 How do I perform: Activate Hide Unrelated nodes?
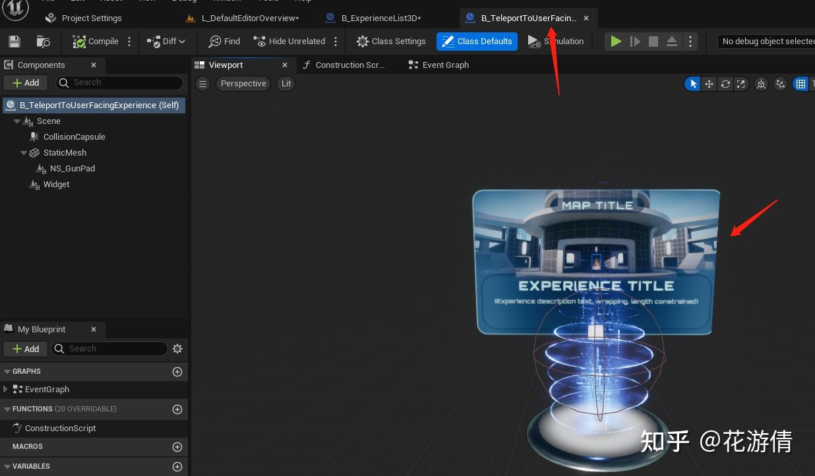pyautogui.click(x=289, y=41)
